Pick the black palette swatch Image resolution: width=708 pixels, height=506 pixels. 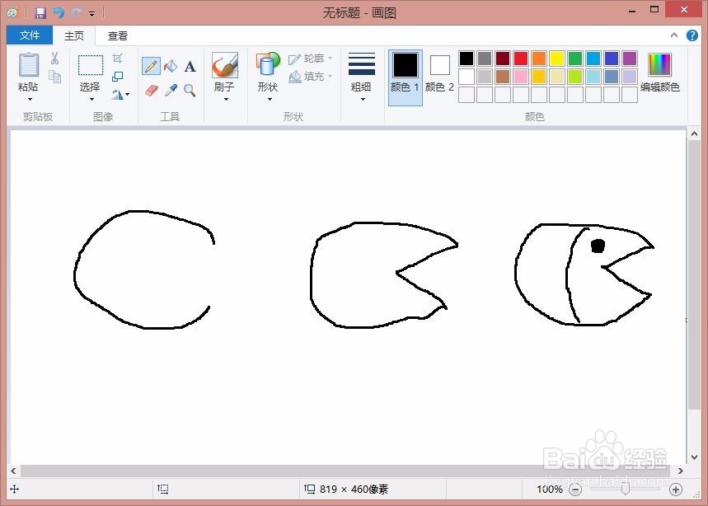pos(467,59)
